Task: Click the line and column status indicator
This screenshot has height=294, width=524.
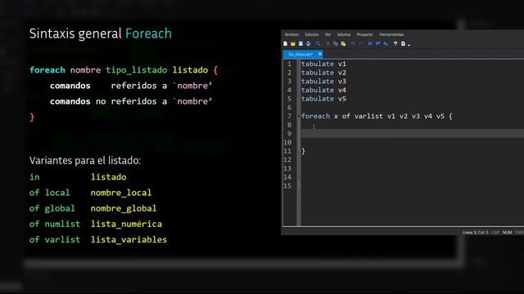Action: pos(475,232)
